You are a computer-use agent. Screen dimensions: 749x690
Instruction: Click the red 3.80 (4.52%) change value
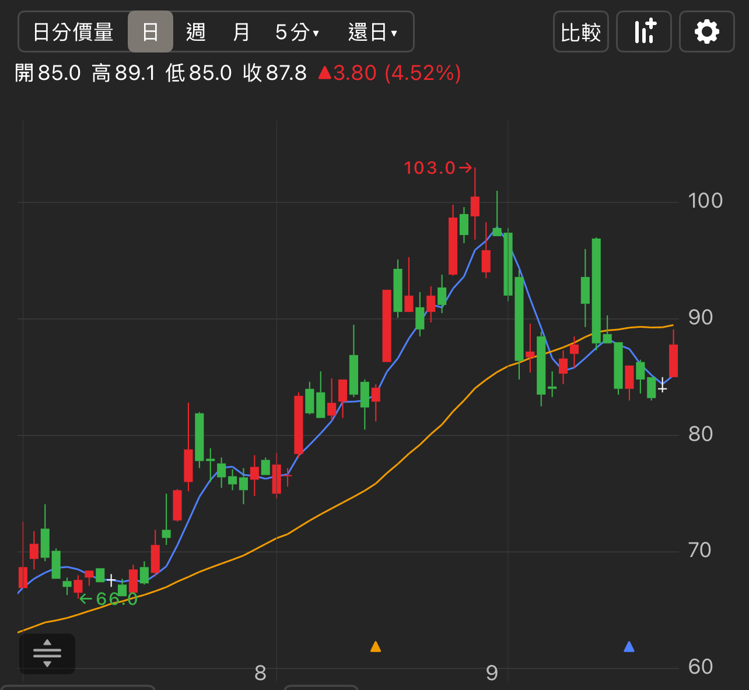[x=390, y=73]
